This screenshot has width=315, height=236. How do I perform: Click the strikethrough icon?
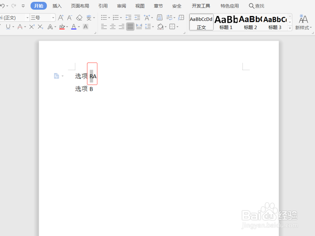point(20,27)
